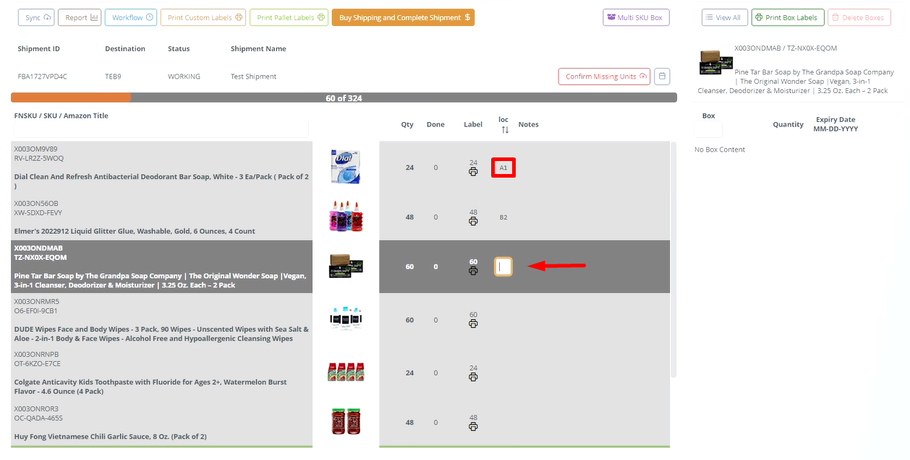910x460 pixels.
Task: Click printer icon for DUDE Wipes label
Action: point(473,324)
